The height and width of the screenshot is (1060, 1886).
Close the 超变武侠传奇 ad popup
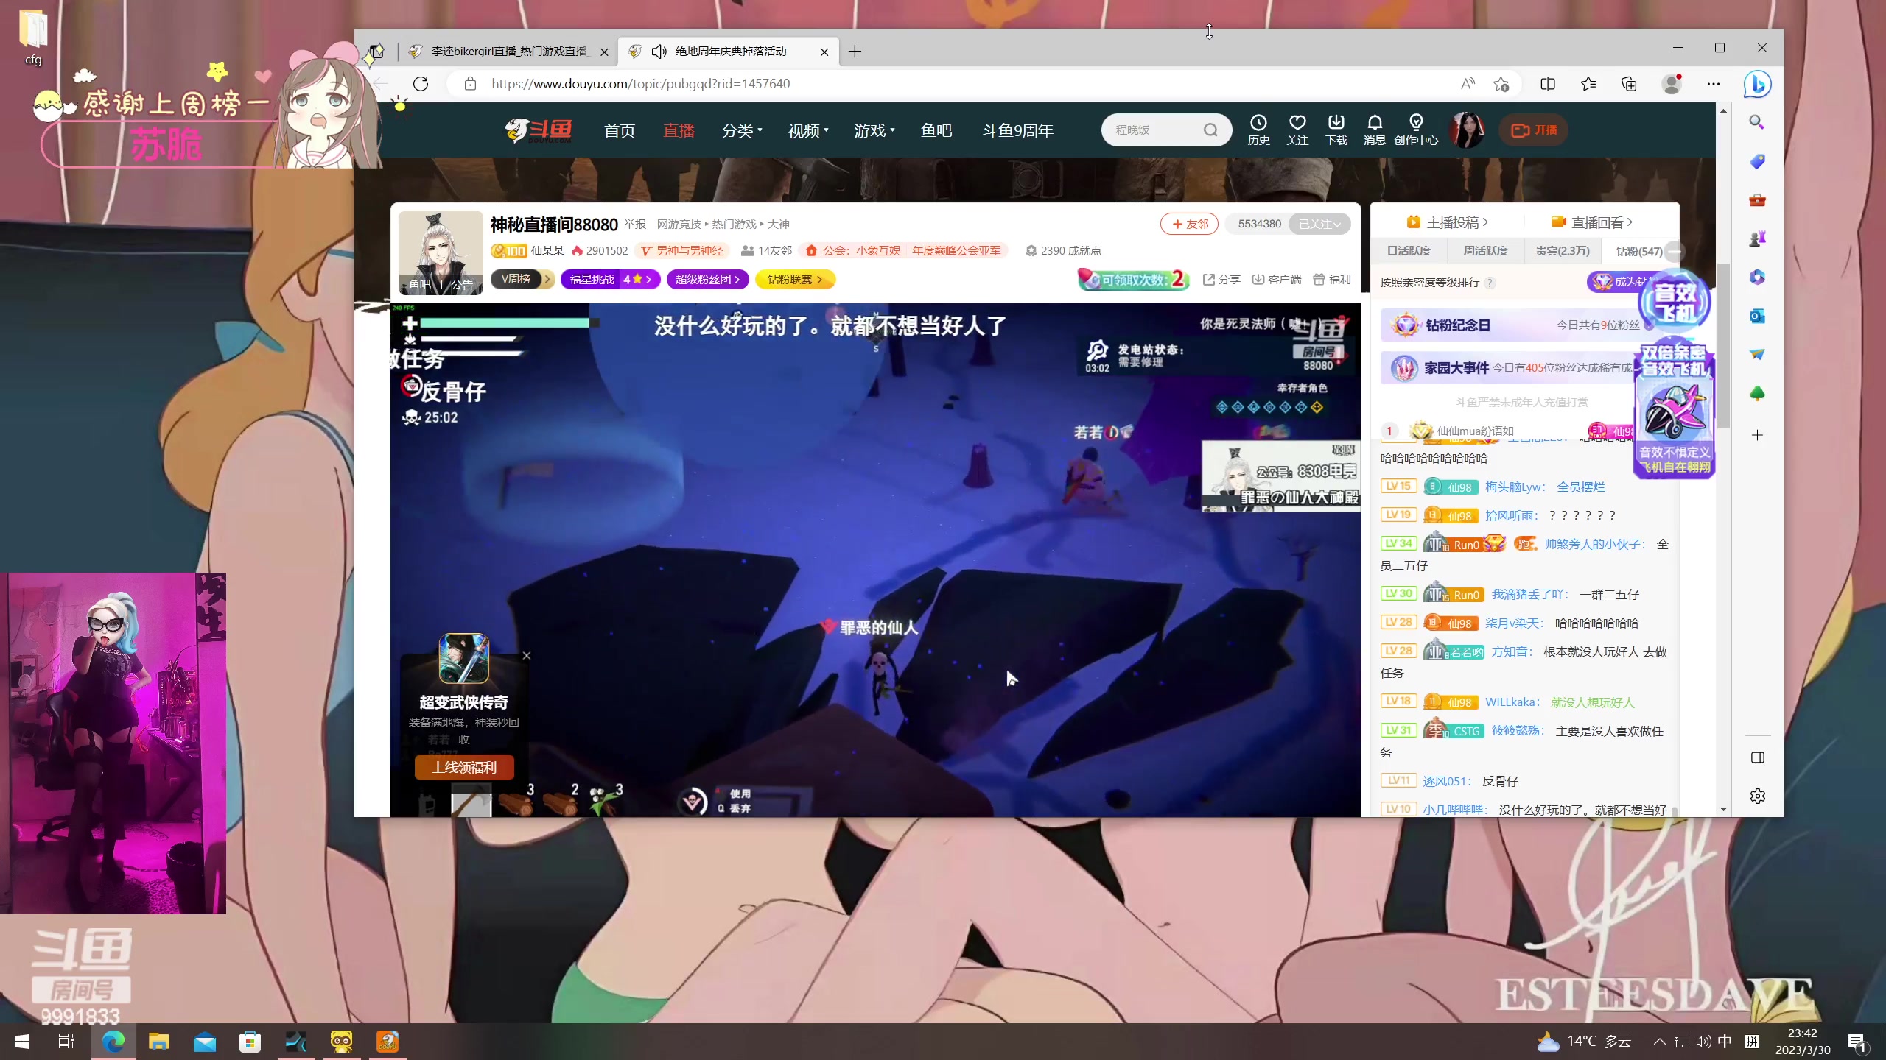pos(527,655)
